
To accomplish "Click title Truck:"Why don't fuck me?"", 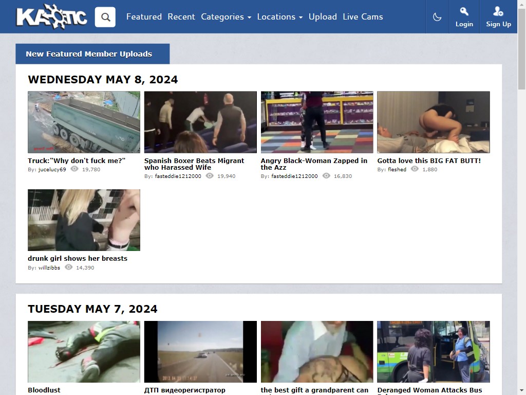I will [x=77, y=160].
